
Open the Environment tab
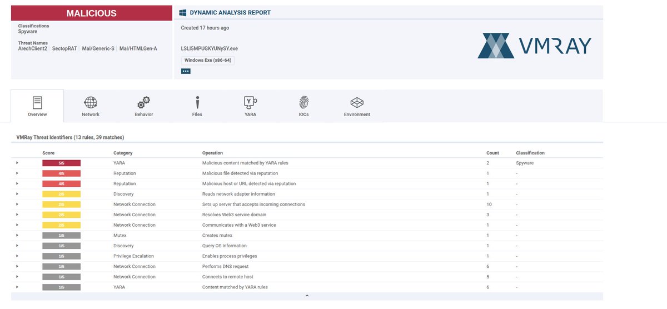click(x=357, y=106)
